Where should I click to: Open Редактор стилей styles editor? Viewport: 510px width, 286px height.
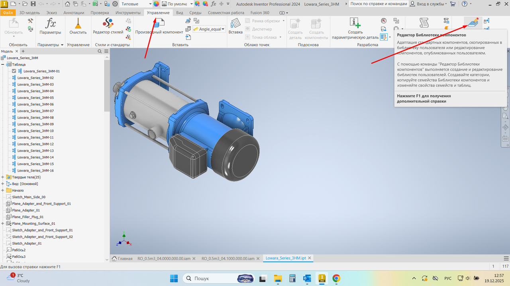tap(108, 26)
